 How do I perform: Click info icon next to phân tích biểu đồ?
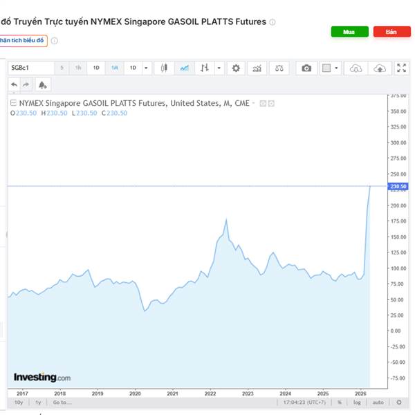pos(54,41)
